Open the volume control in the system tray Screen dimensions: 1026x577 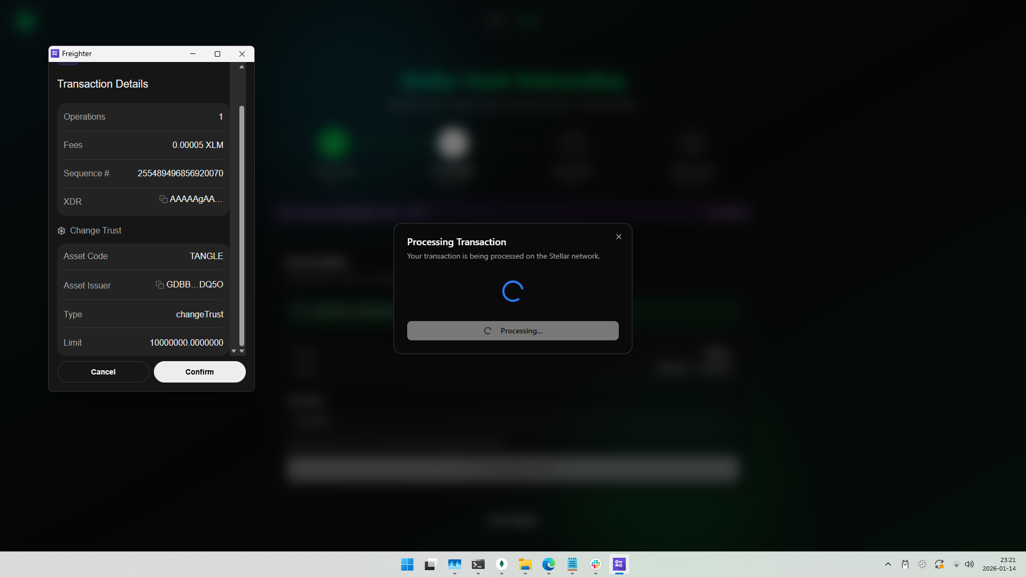[x=970, y=564]
